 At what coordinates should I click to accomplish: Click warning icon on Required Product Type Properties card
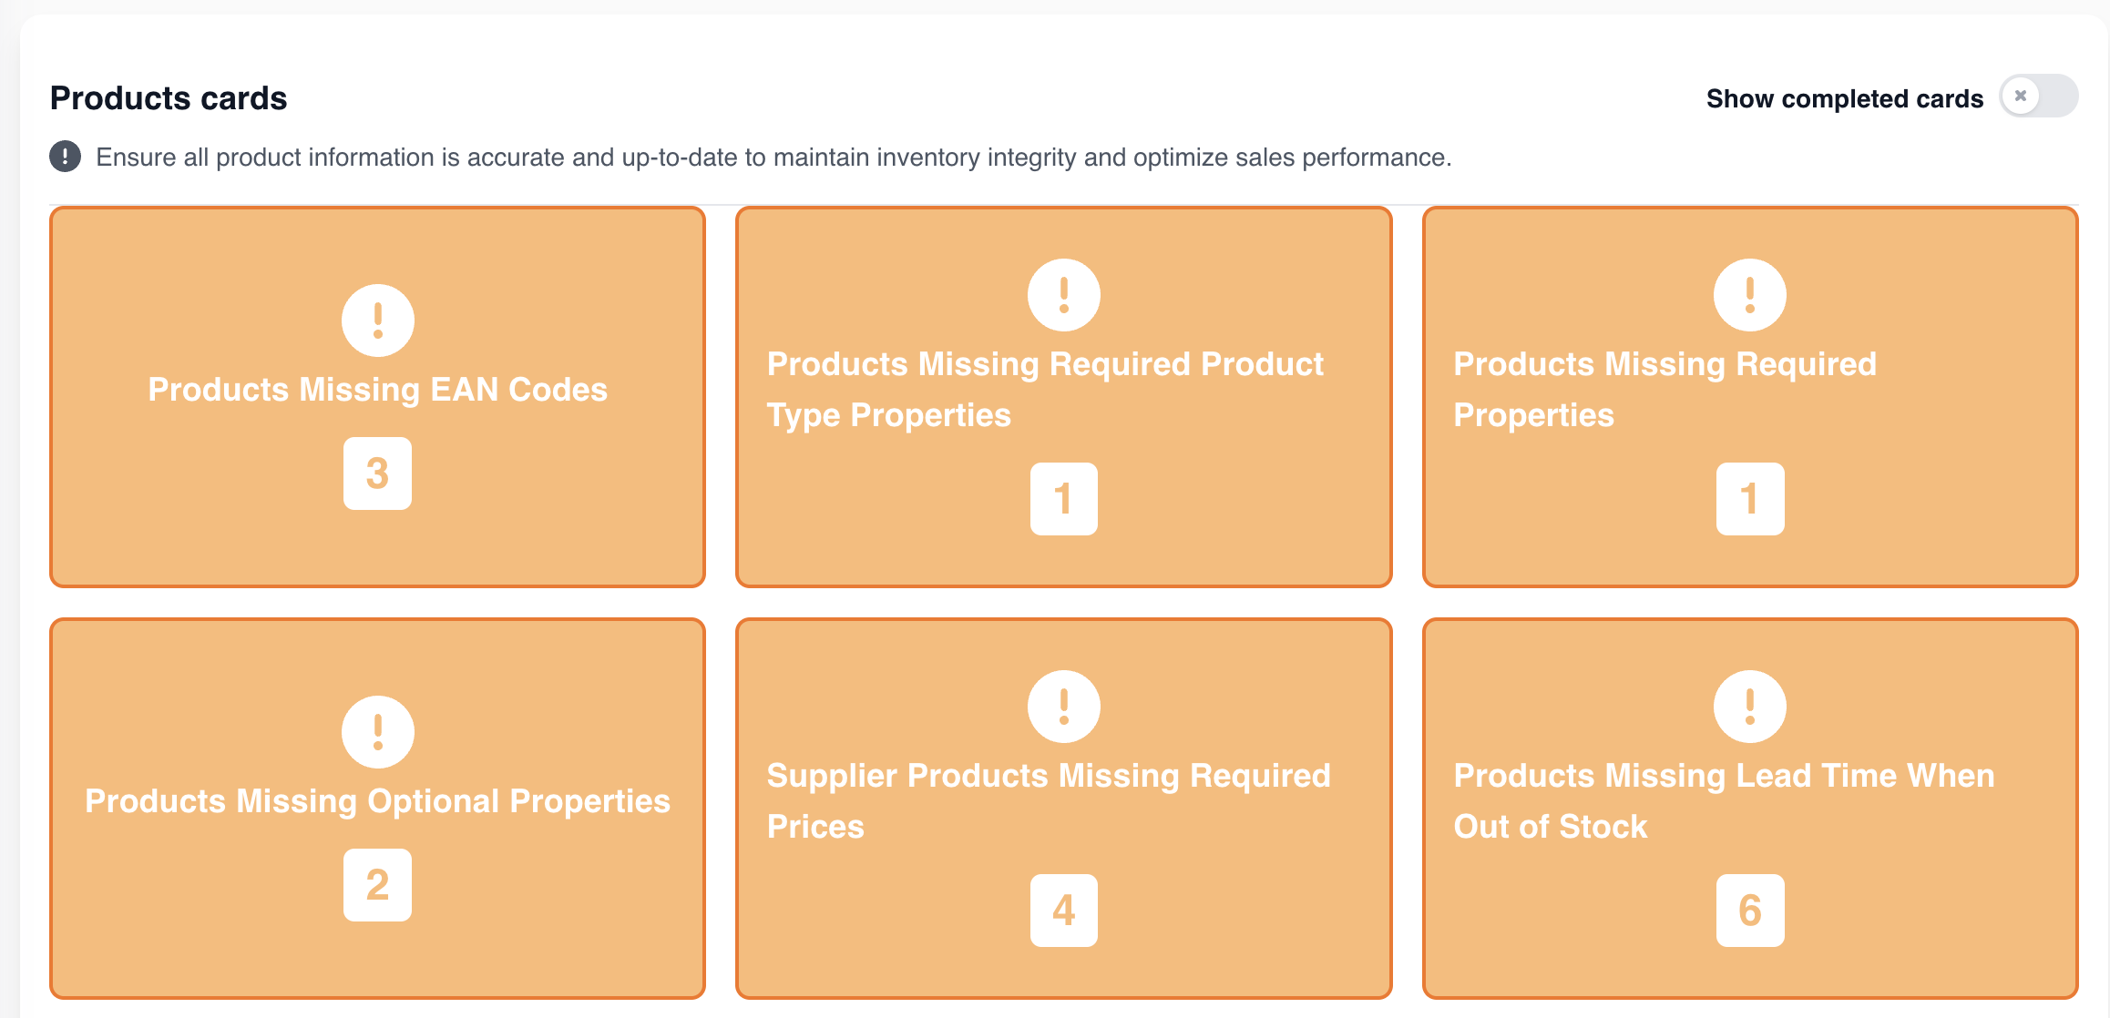[1064, 295]
